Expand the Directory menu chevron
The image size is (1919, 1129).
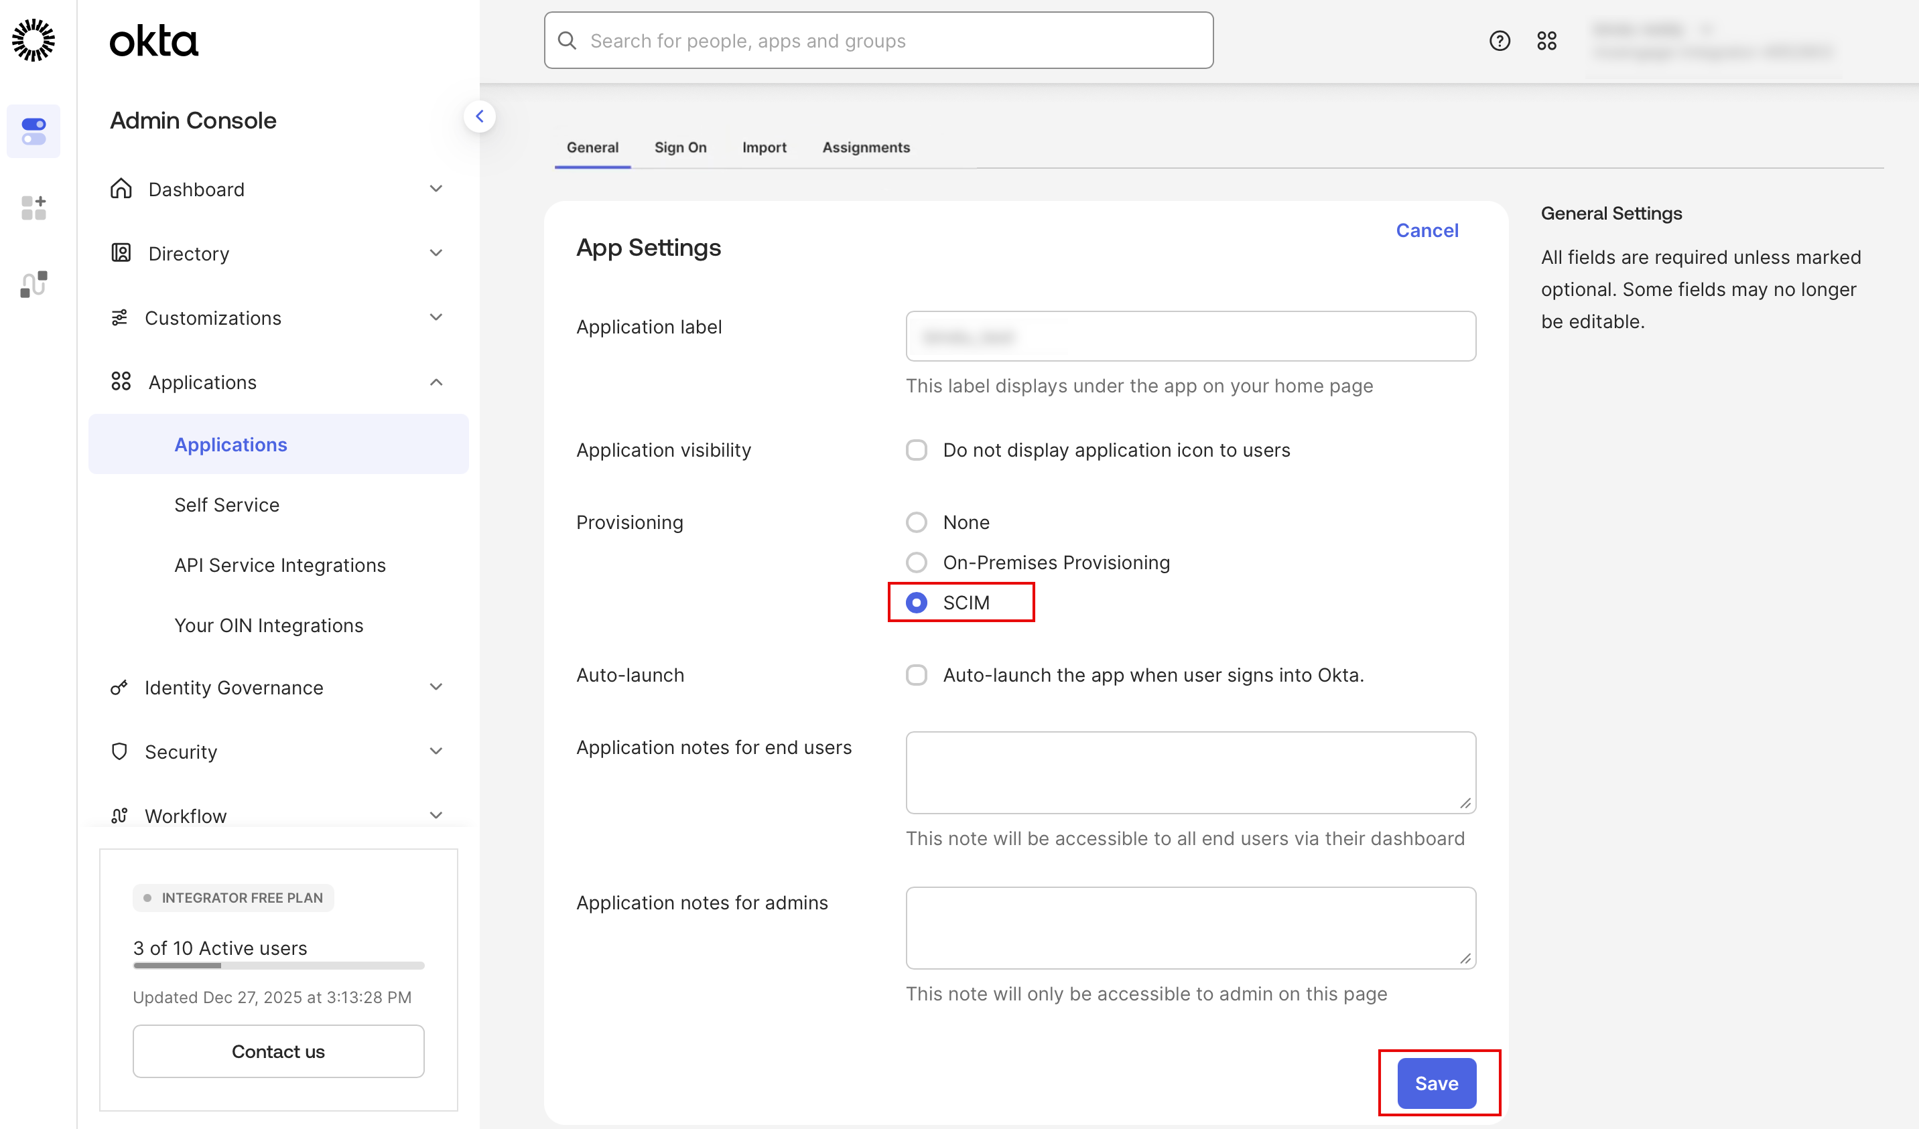coord(436,252)
